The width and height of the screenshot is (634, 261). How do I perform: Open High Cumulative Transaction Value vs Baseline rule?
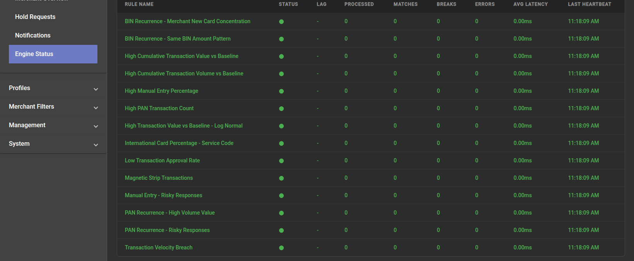click(181, 56)
